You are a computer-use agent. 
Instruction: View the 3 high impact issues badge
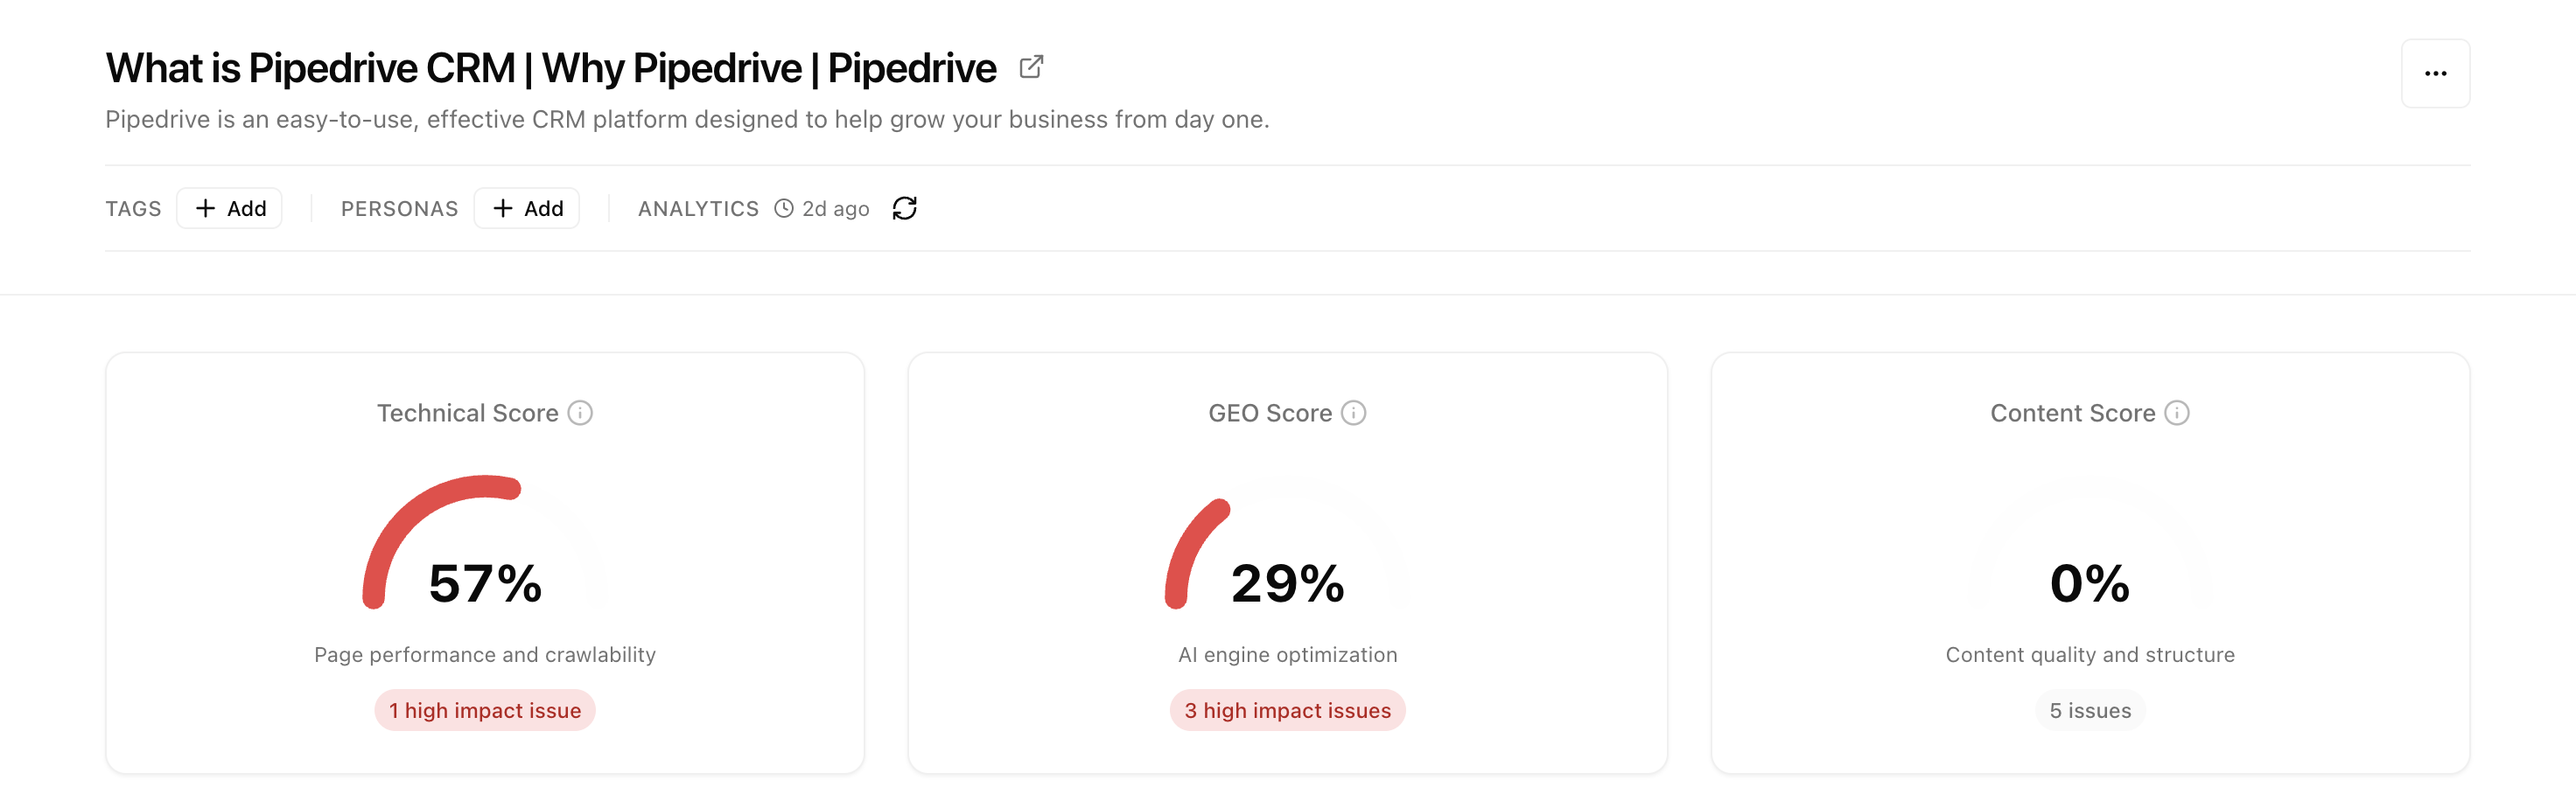(1286, 710)
